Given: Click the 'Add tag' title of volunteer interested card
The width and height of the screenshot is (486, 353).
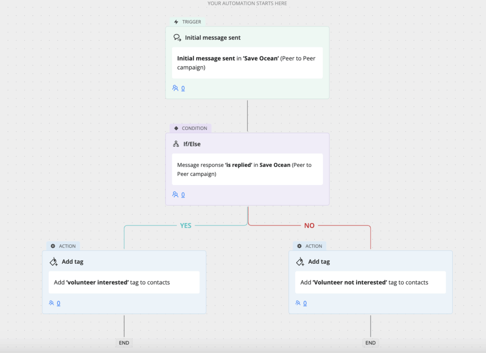Looking at the screenshot, I should point(73,261).
